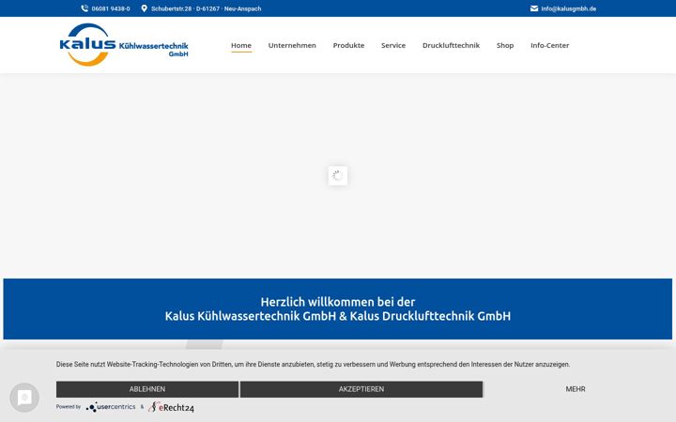Click the location pin icon
676x422 pixels.
coord(144,8)
